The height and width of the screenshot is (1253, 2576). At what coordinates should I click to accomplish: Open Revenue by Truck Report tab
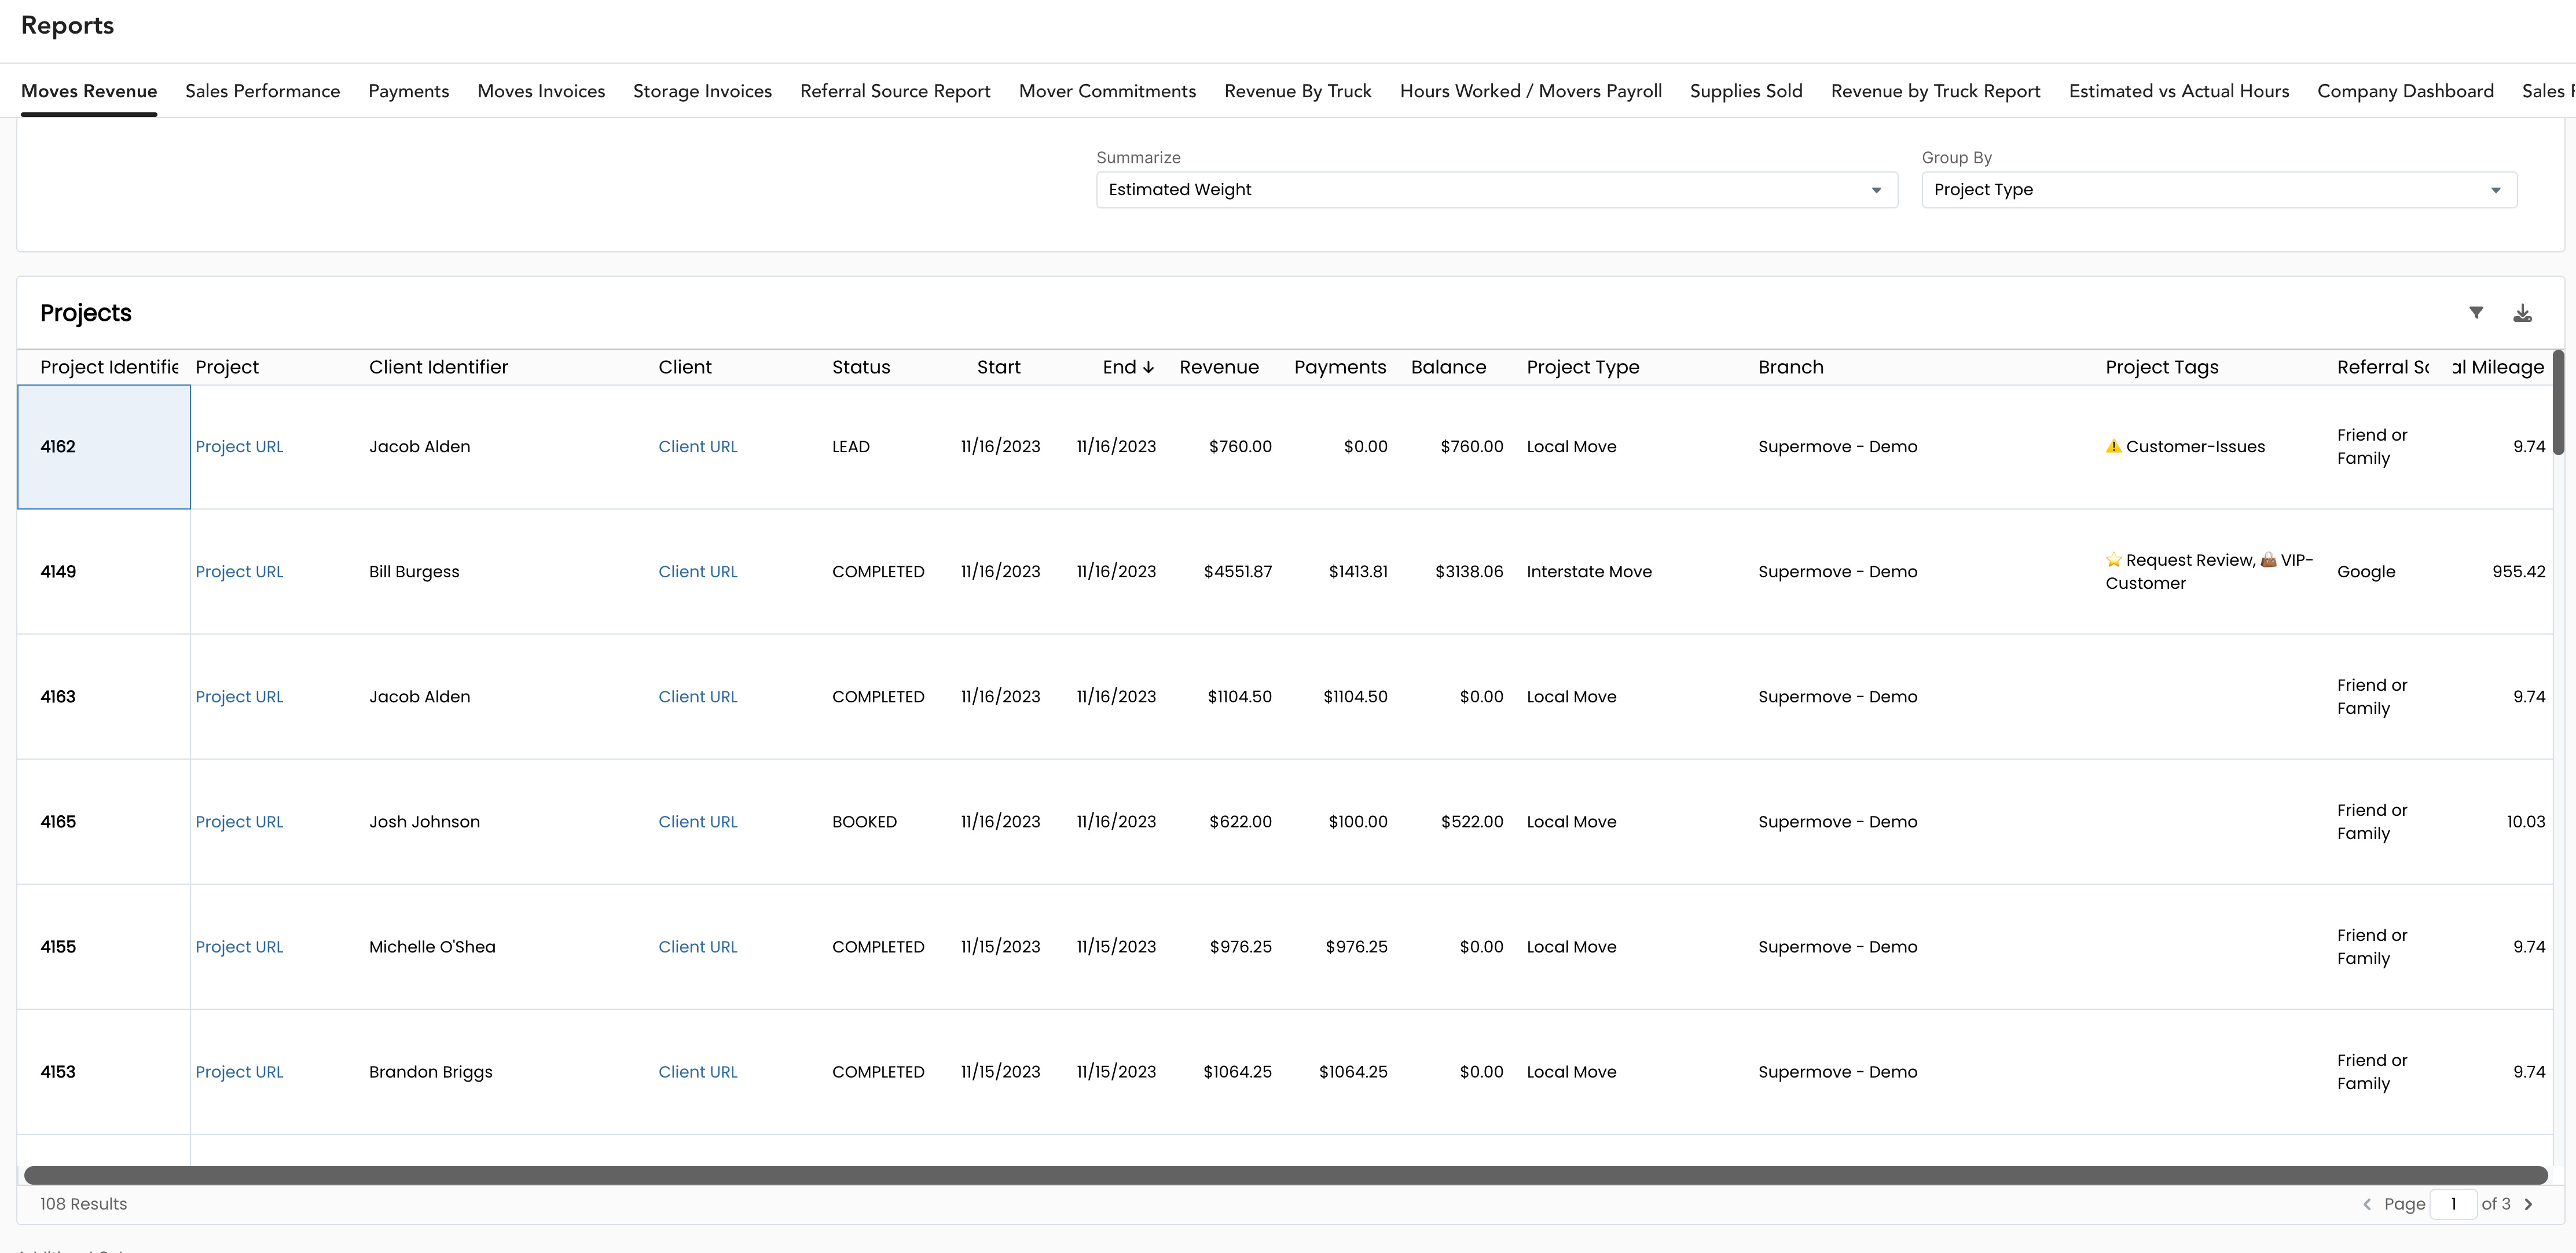coord(1935,91)
